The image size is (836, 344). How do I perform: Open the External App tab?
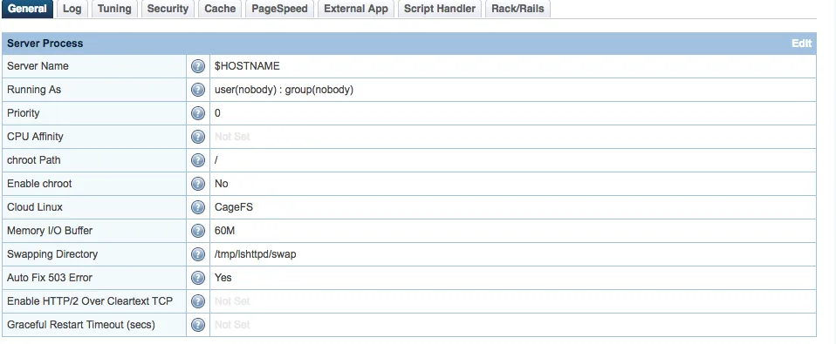tap(356, 9)
